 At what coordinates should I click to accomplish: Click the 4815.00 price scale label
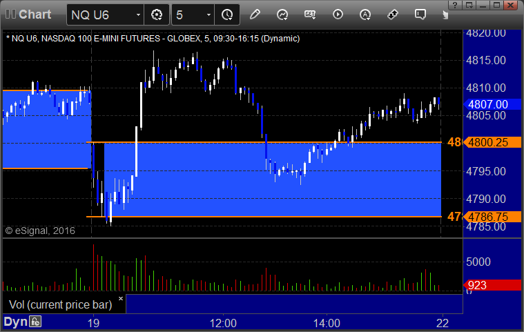pos(485,61)
